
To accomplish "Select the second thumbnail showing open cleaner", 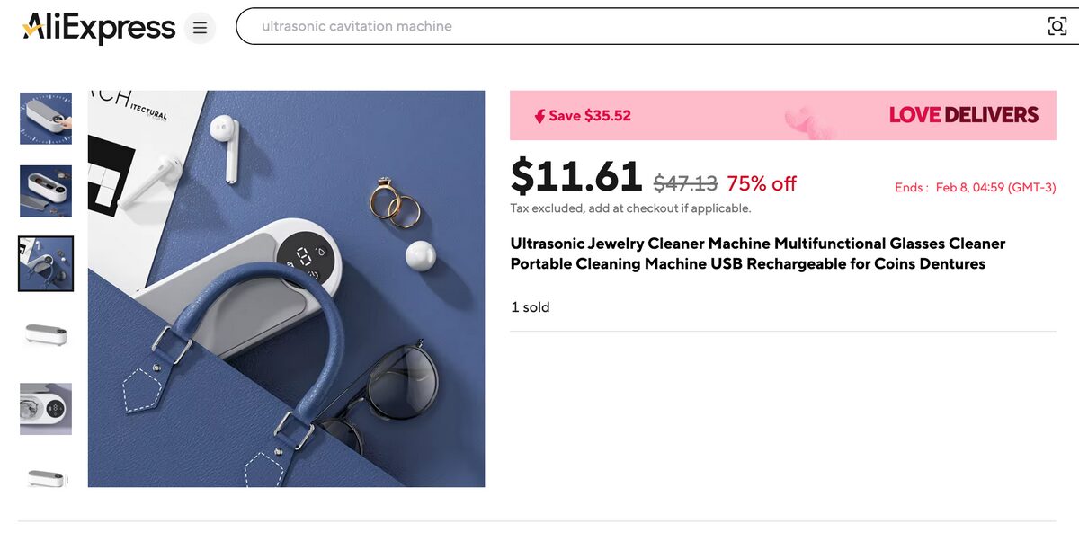I will [x=46, y=191].
